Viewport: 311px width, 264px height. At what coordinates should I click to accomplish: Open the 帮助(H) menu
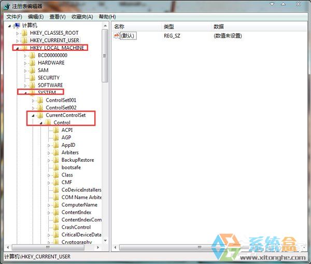click(x=107, y=17)
